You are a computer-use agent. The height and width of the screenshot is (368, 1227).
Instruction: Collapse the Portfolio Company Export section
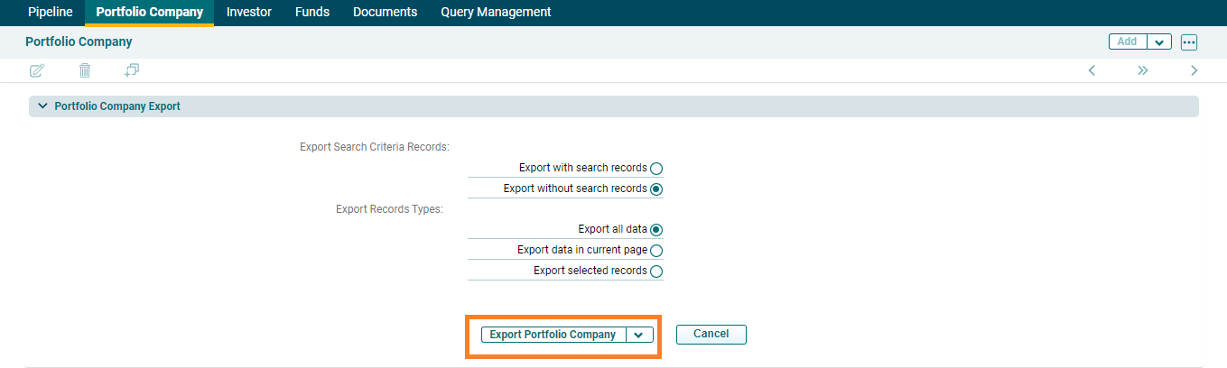click(42, 106)
